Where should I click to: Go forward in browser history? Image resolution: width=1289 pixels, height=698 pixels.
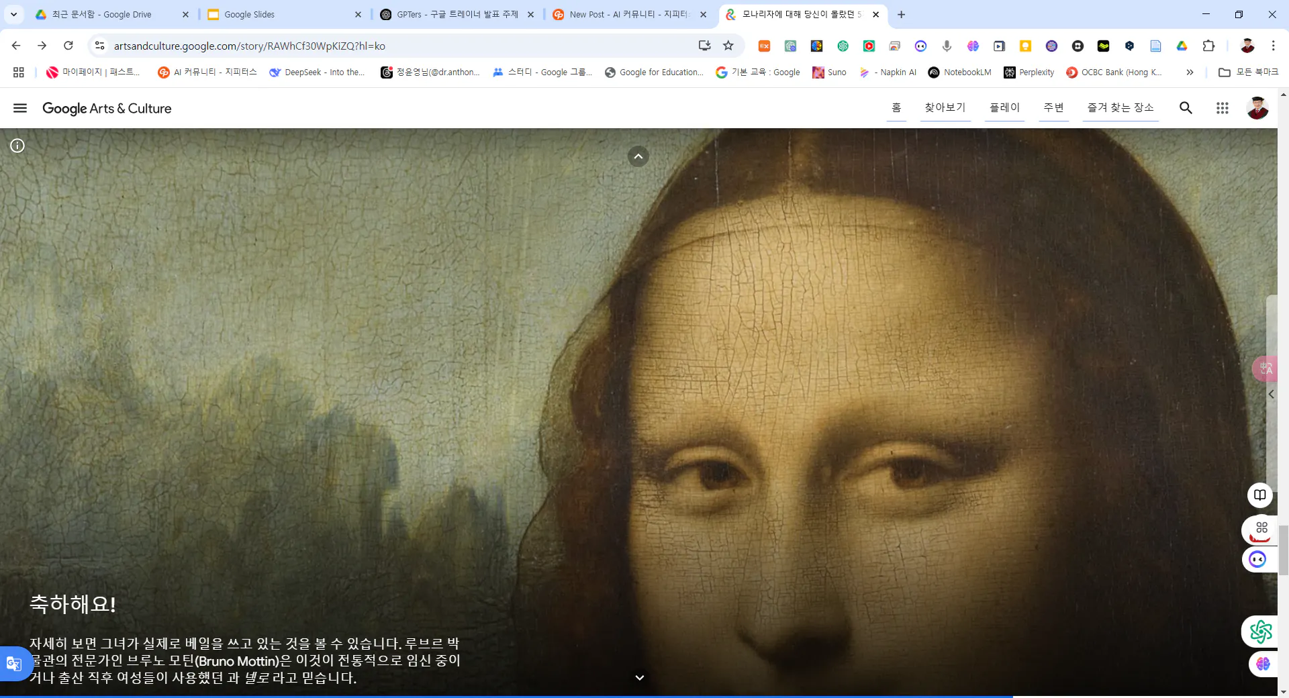click(x=42, y=46)
